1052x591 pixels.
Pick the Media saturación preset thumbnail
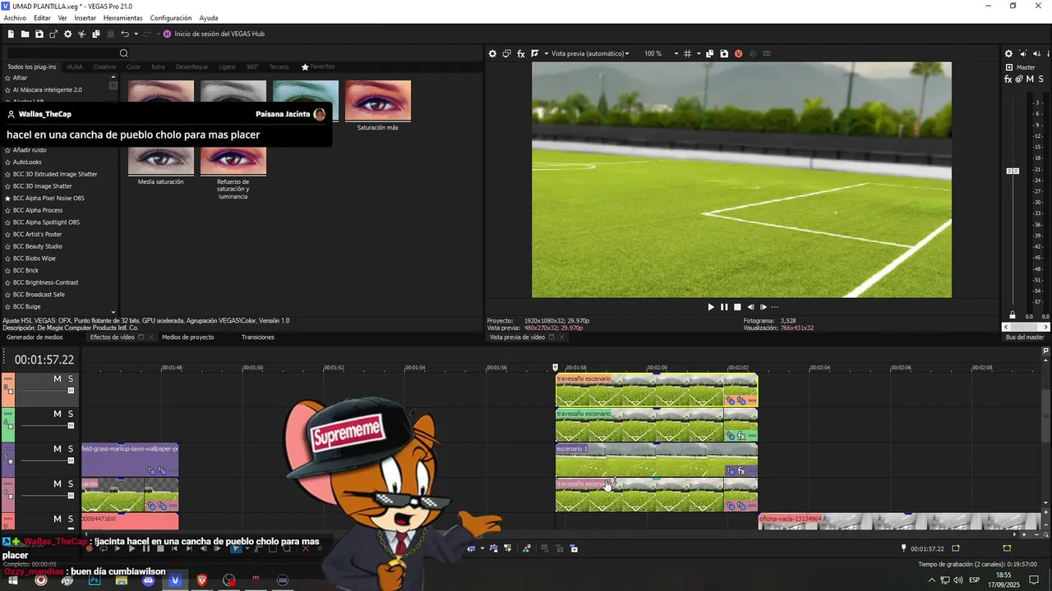(x=161, y=160)
